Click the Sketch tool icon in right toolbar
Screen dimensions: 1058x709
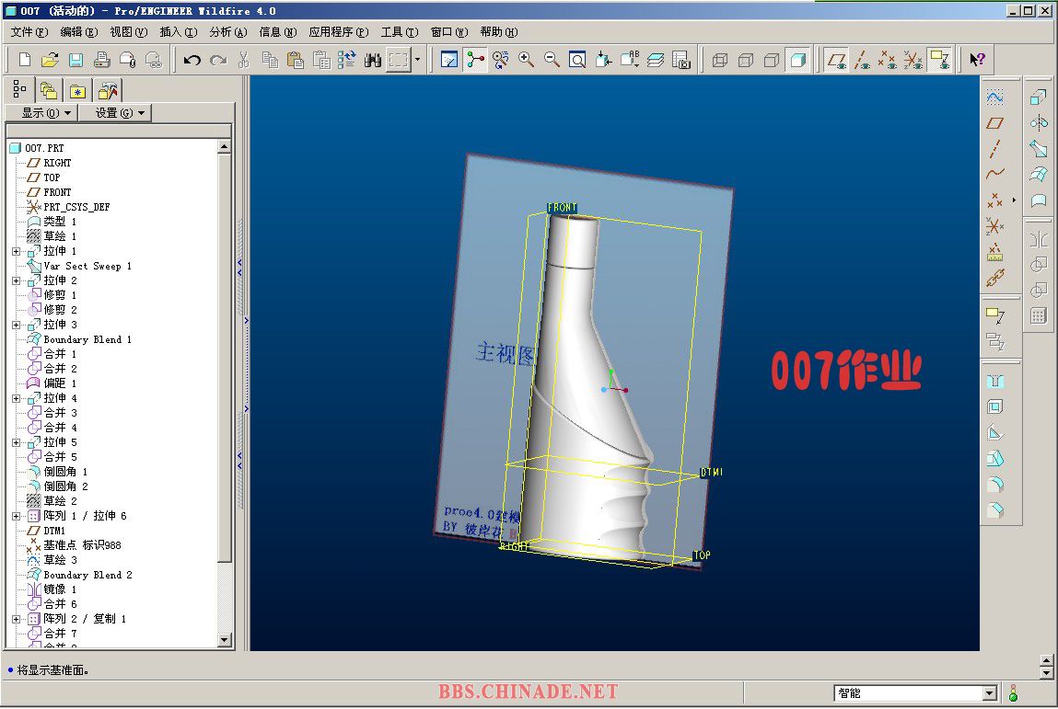(994, 97)
